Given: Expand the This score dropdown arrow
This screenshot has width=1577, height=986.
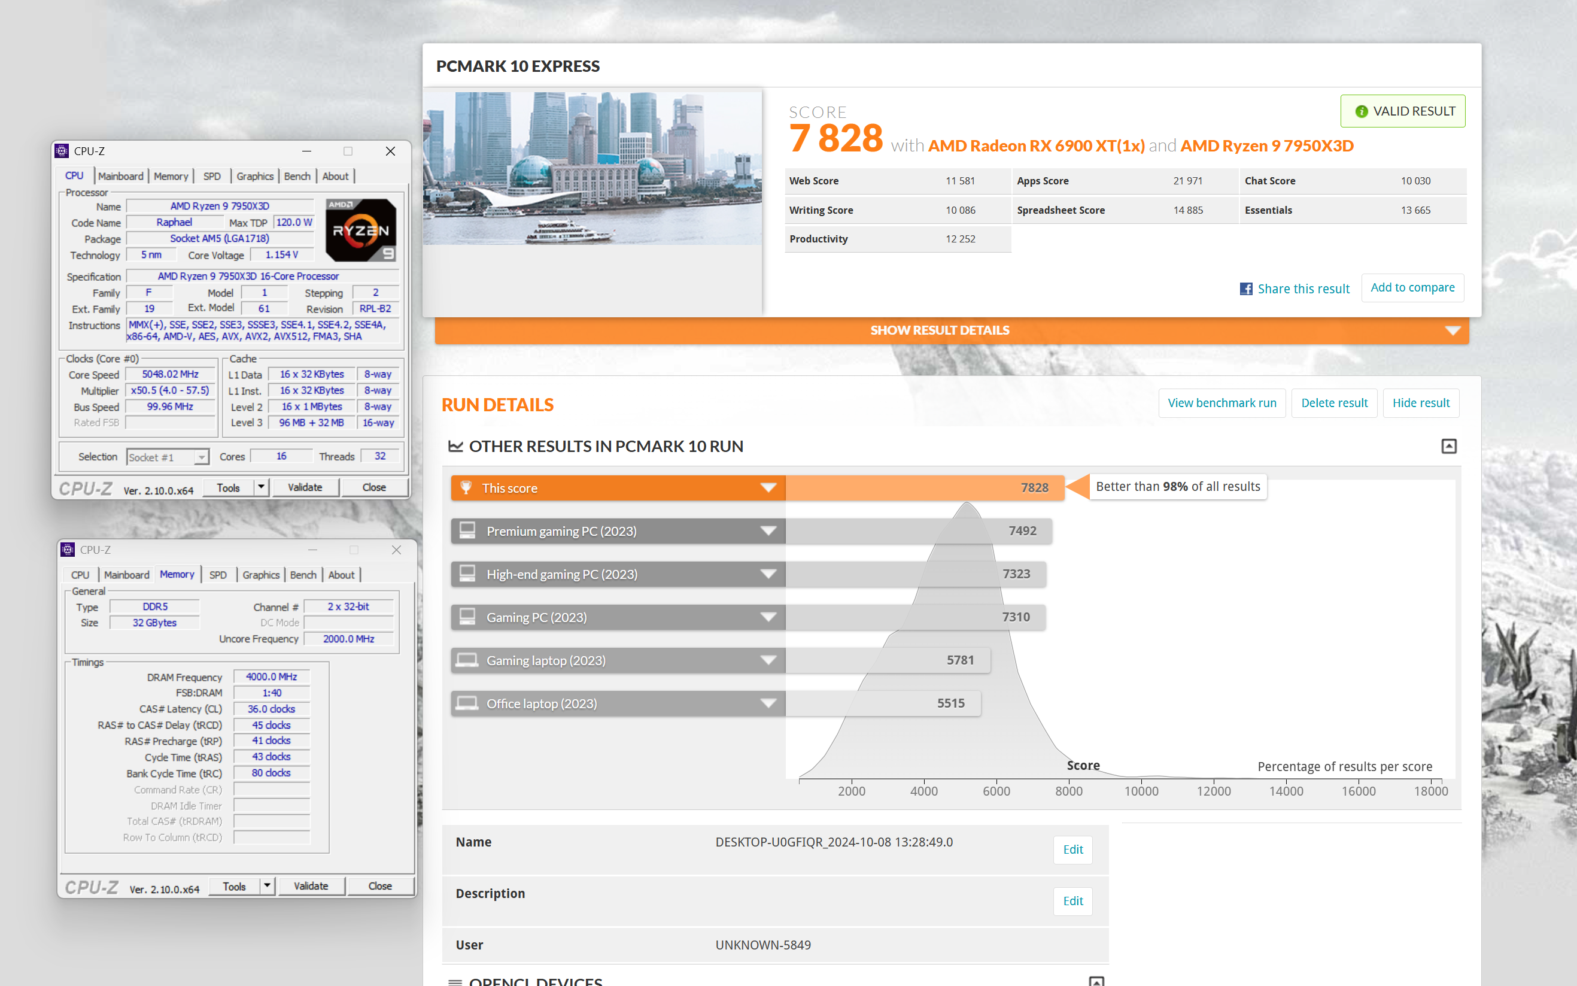Looking at the screenshot, I should (768, 488).
